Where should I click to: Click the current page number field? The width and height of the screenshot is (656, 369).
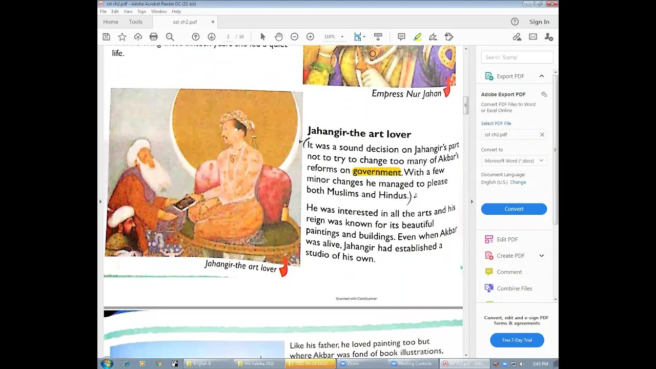tap(229, 37)
